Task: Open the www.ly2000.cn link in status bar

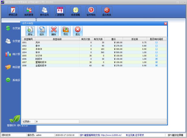Action: click(x=111, y=135)
